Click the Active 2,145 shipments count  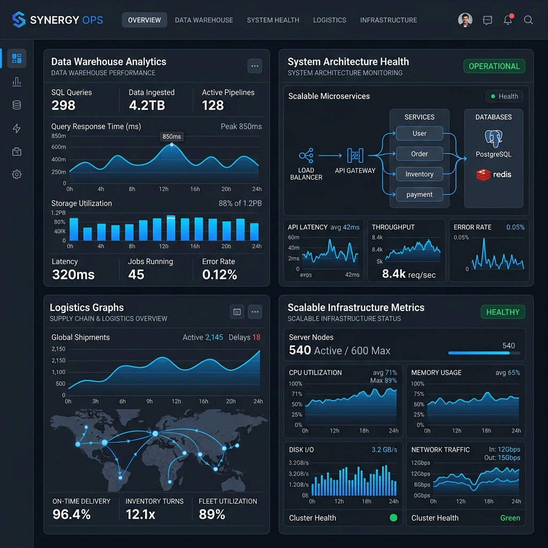pyautogui.click(x=203, y=337)
